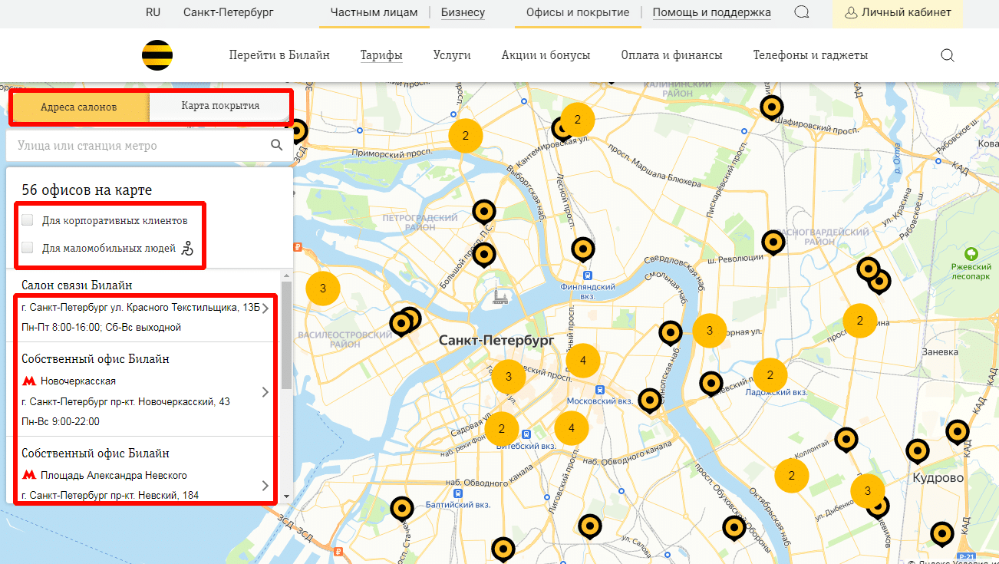Select address пр-кт. Новочеркасский, 43
The height and width of the screenshot is (564, 999).
(126, 401)
